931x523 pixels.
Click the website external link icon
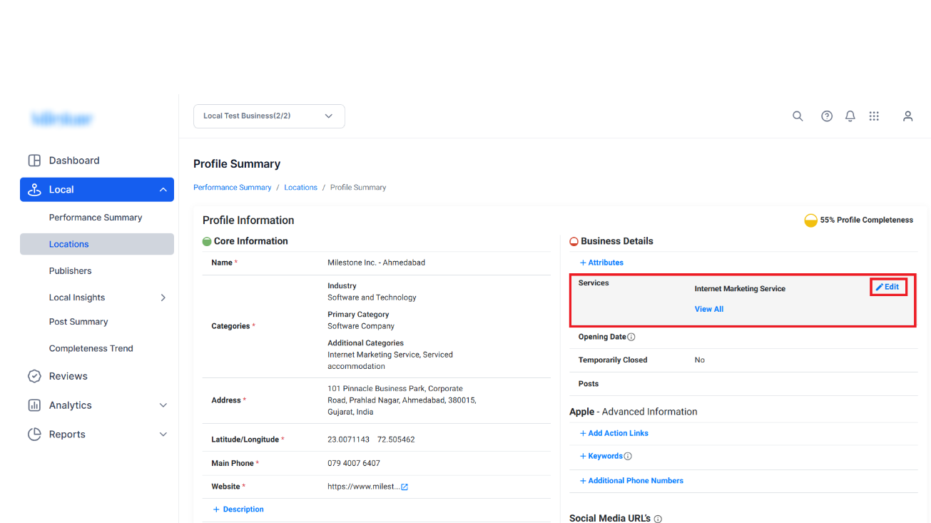pos(405,487)
